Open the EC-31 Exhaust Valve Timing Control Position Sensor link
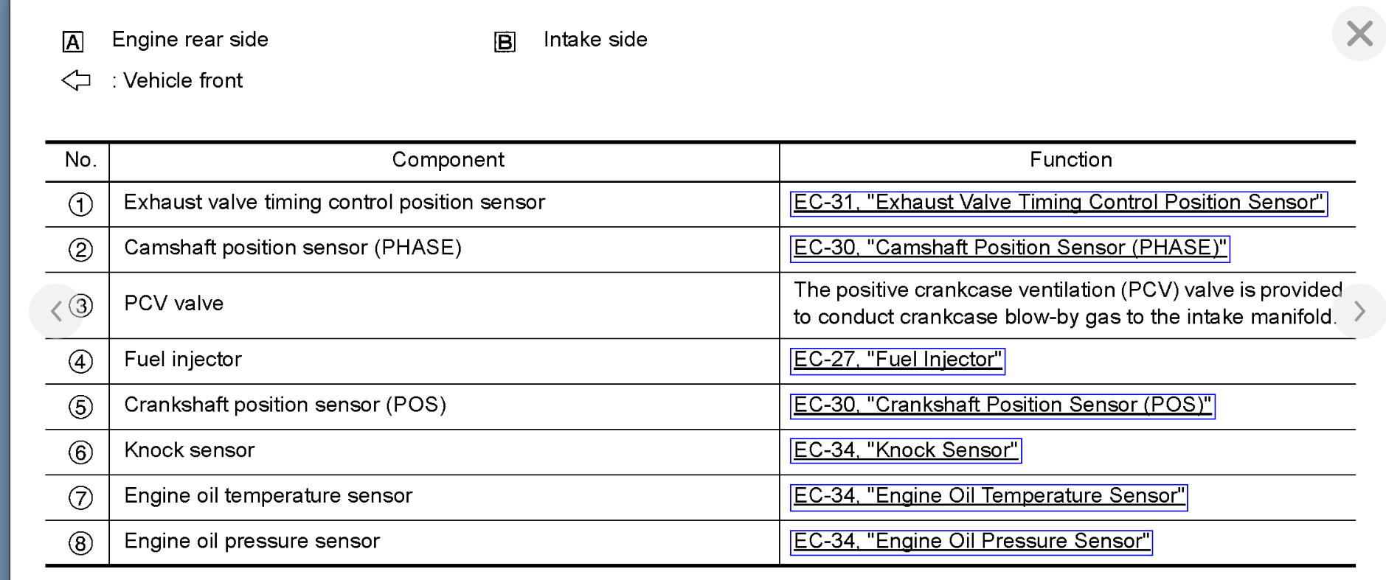 [1058, 203]
